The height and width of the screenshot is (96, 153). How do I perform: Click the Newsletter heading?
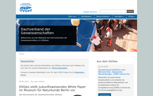28,61
